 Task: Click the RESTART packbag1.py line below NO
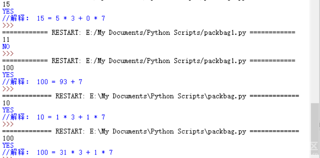click(149, 61)
